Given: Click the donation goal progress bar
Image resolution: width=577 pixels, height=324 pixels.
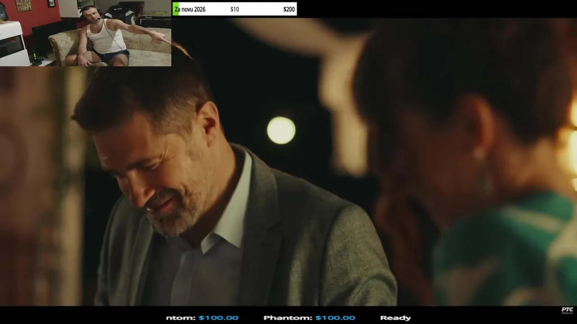Looking at the screenshot, I should tap(234, 9).
